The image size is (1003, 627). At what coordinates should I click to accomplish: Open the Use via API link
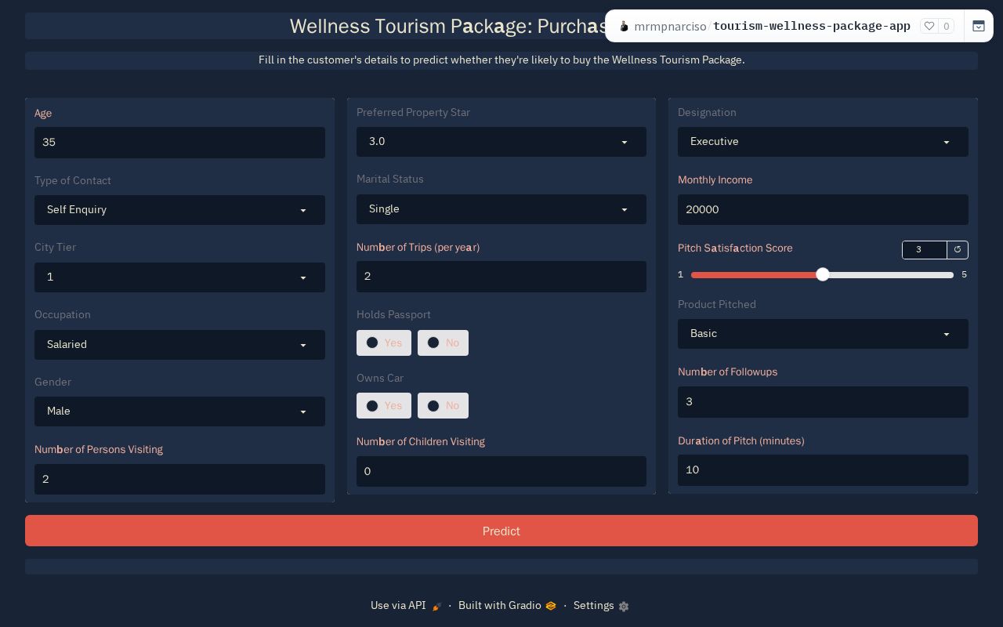coord(406,605)
